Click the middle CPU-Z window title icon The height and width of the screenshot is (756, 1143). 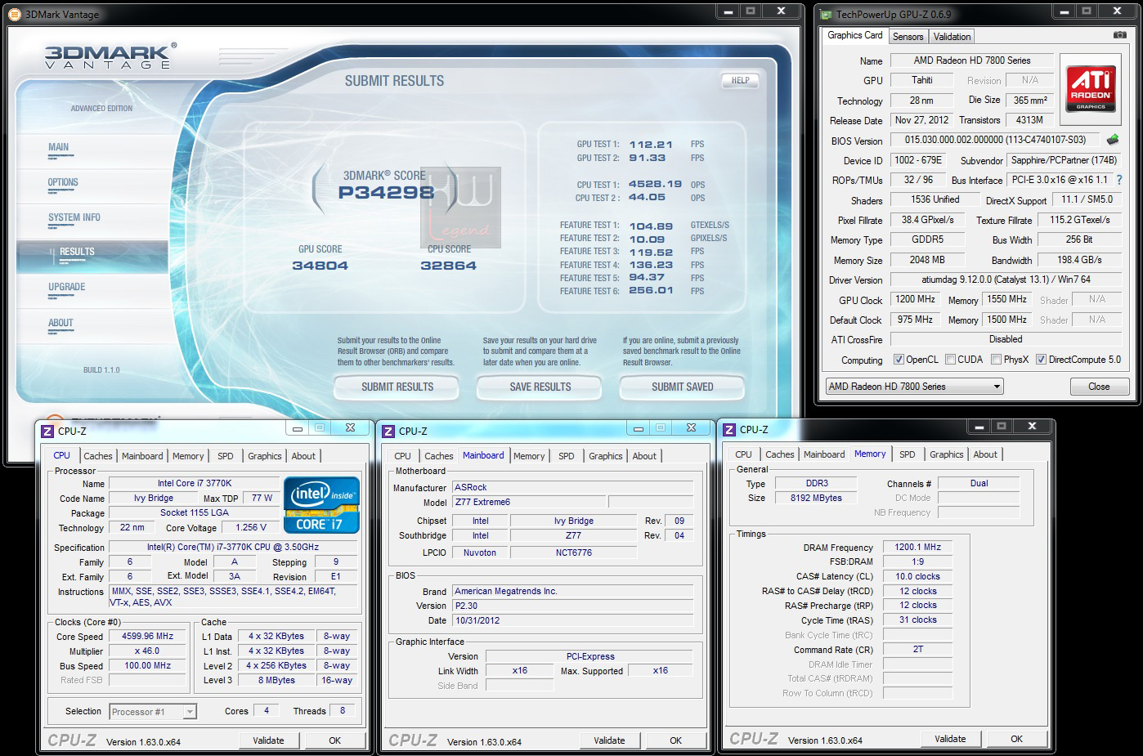(388, 431)
